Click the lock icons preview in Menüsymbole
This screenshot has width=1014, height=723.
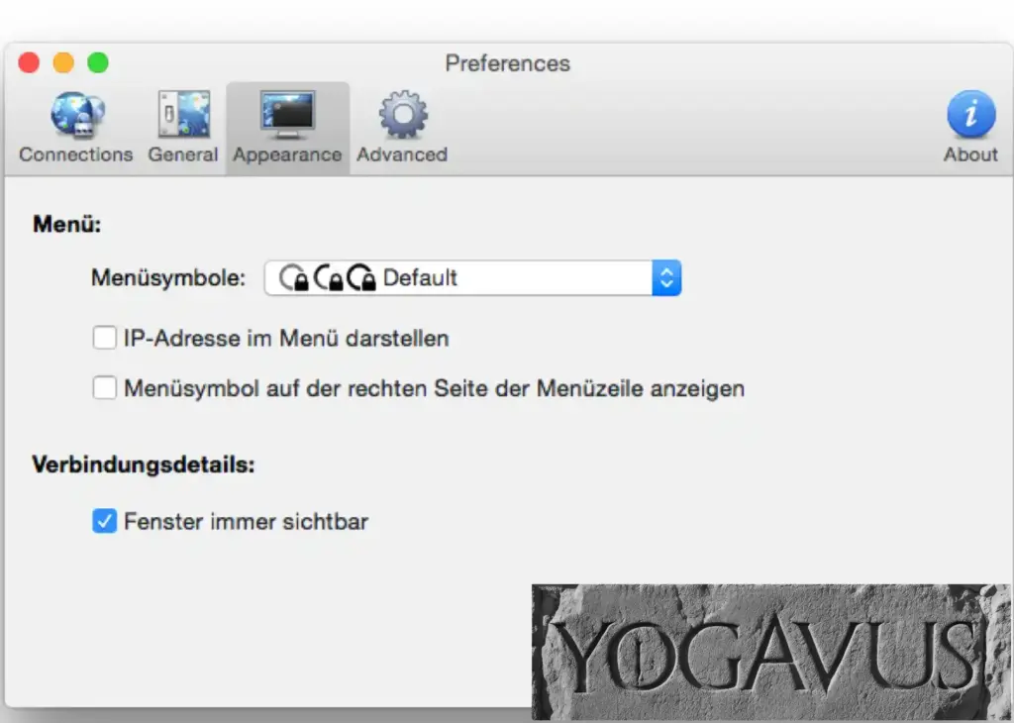click(327, 279)
